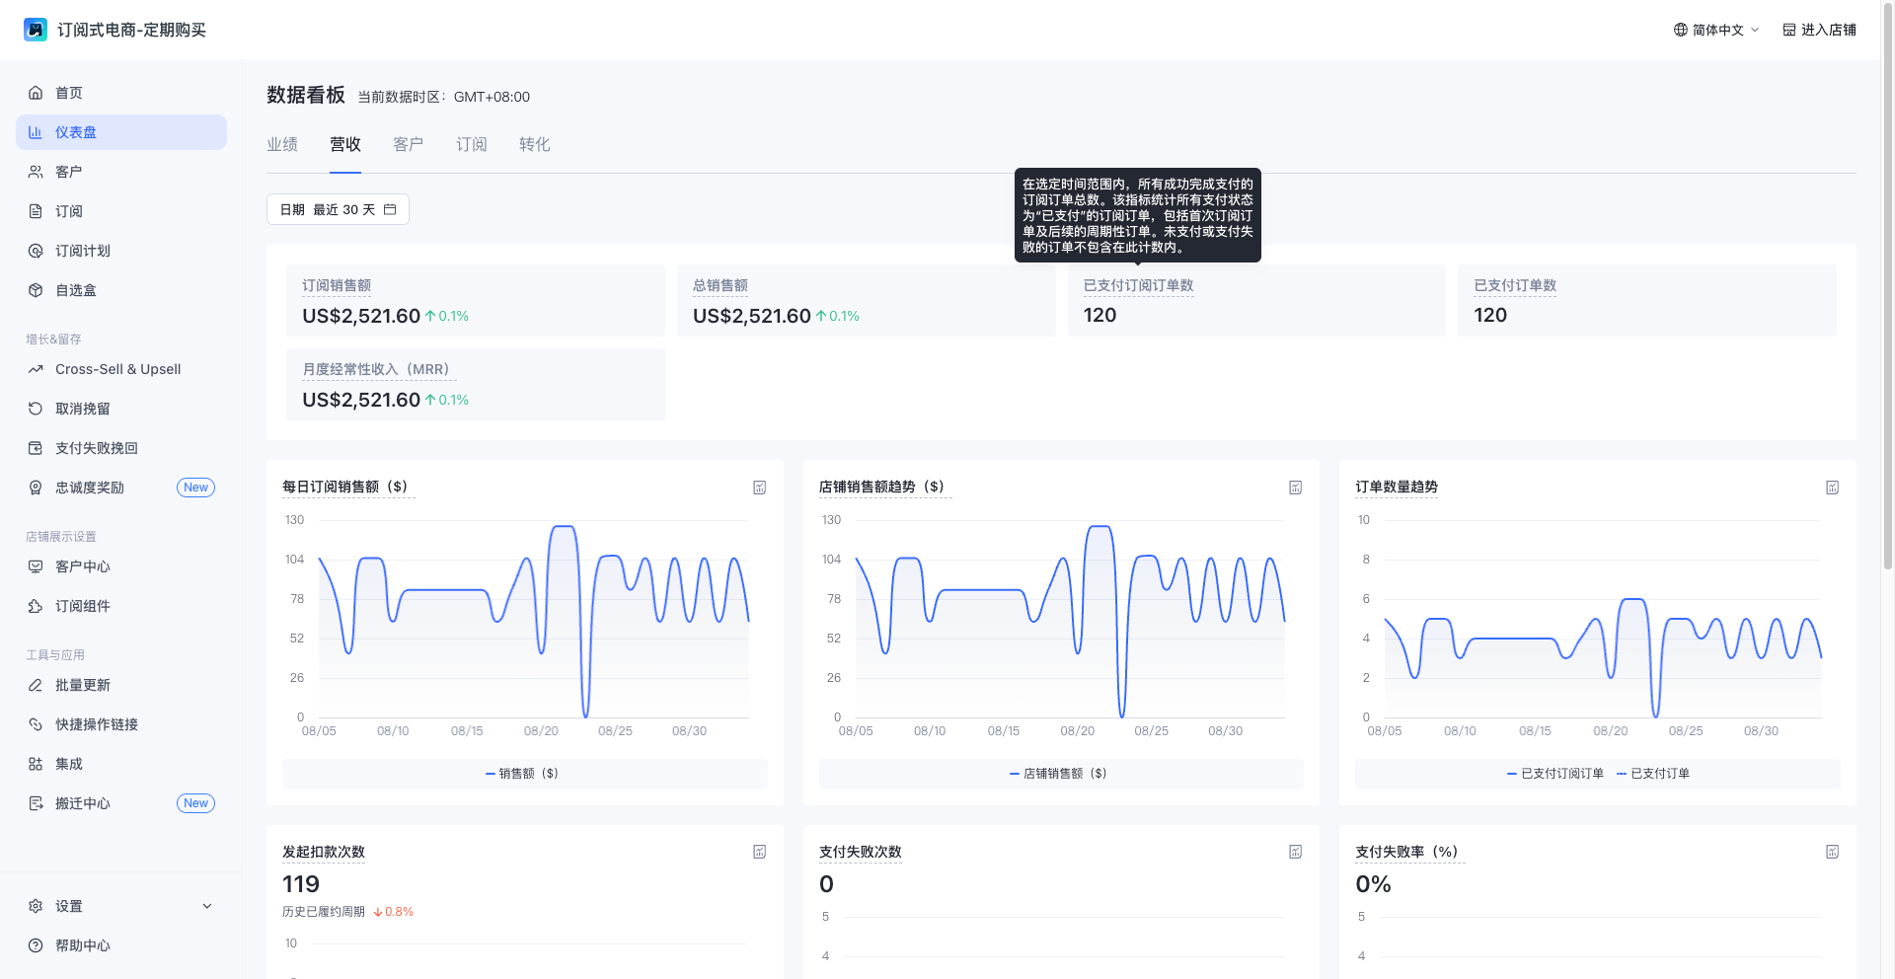
Task: Open 帮助中心 page
Action: (121, 945)
